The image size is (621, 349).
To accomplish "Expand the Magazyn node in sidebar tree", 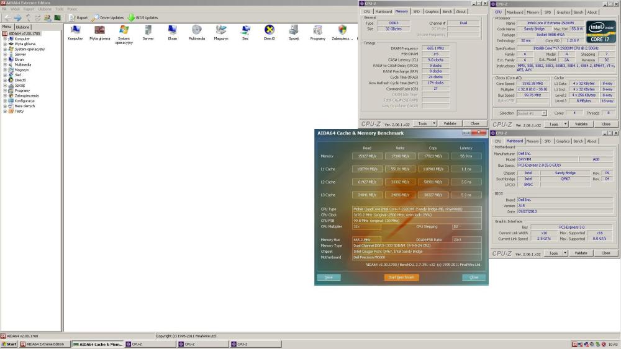I will click(x=5, y=69).
